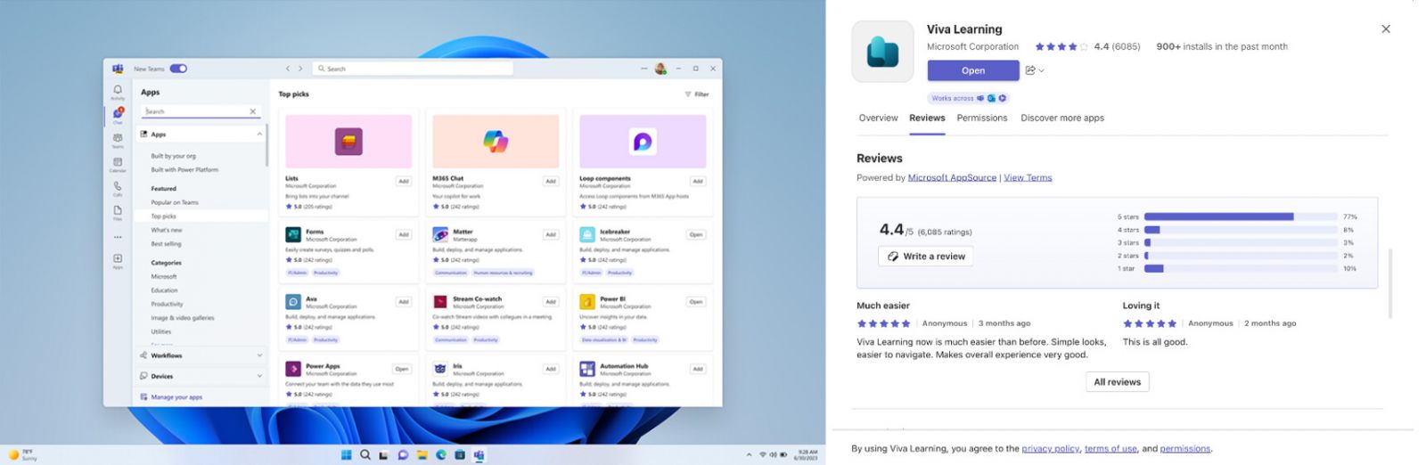This screenshot has height=465, width=1426.
Task: Expand the Workflows section
Action: click(x=259, y=355)
